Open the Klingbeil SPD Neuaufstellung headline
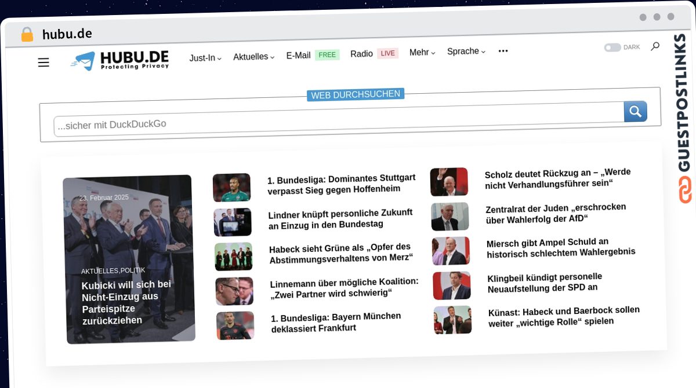 544,282
